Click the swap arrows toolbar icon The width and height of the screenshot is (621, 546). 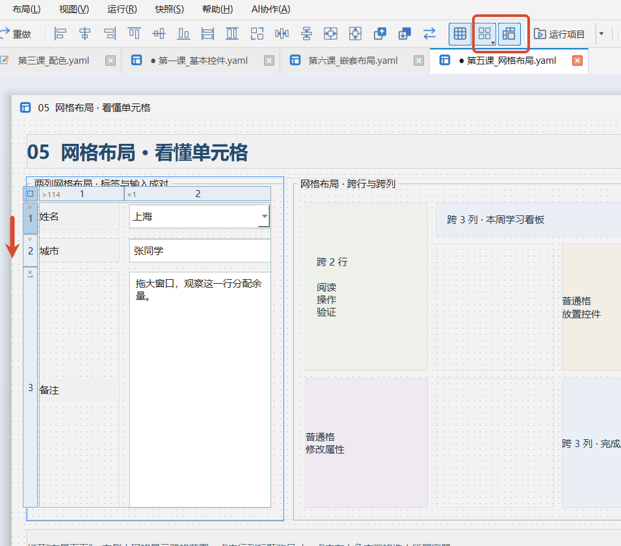(429, 34)
